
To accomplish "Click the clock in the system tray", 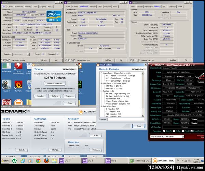I will coord(196,161).
